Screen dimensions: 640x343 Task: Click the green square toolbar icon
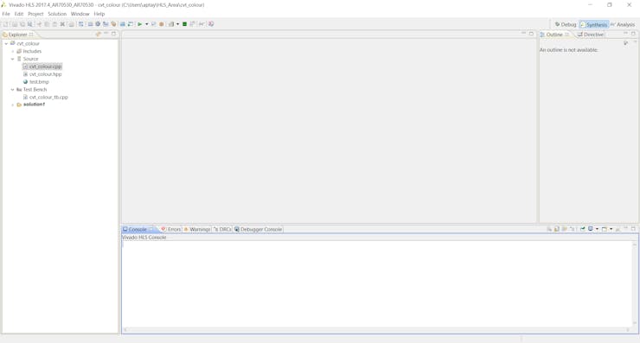click(184, 24)
